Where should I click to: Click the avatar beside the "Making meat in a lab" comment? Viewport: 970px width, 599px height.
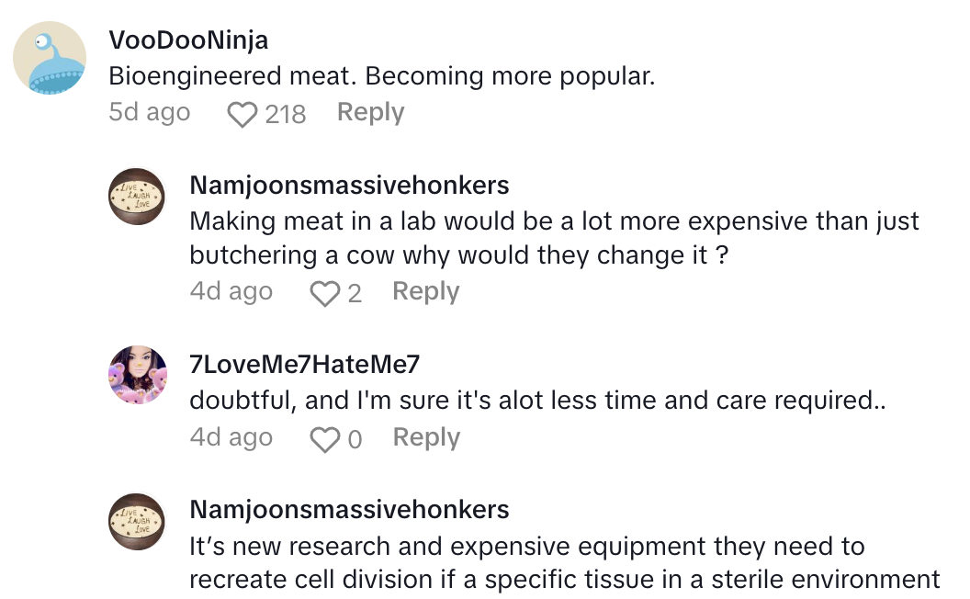[138, 196]
